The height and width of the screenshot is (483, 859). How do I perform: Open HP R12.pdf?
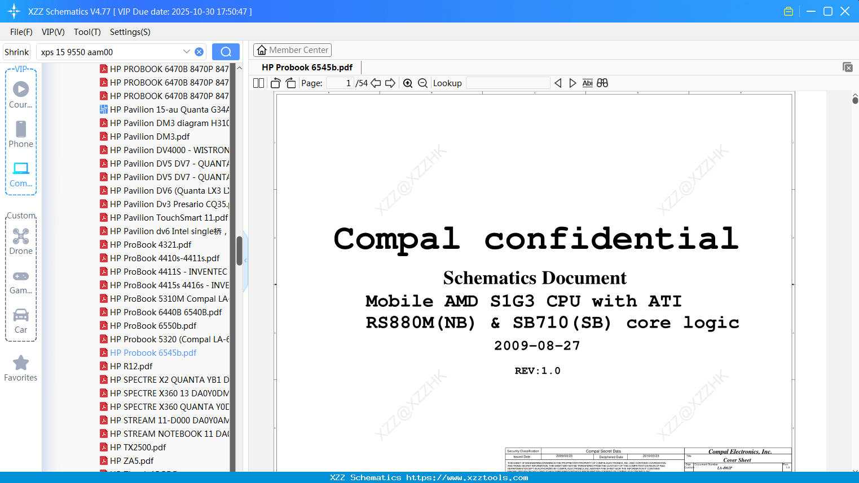coord(126,366)
